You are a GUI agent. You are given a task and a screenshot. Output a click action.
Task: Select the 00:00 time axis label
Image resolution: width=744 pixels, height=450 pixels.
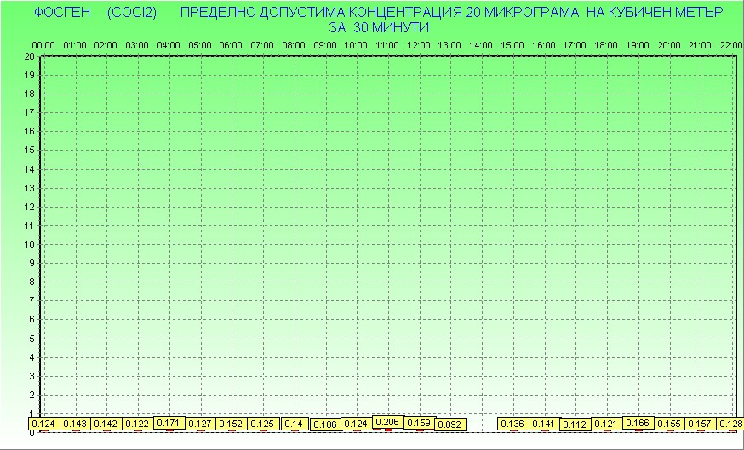(x=43, y=44)
